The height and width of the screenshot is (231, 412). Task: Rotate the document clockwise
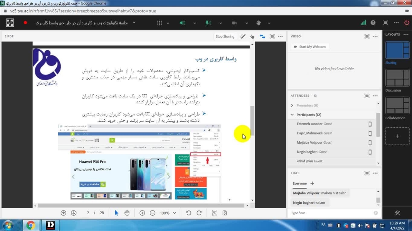click(199, 213)
